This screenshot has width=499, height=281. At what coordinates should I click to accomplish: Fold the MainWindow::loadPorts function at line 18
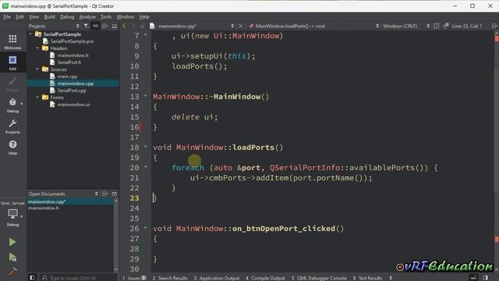coord(146,147)
